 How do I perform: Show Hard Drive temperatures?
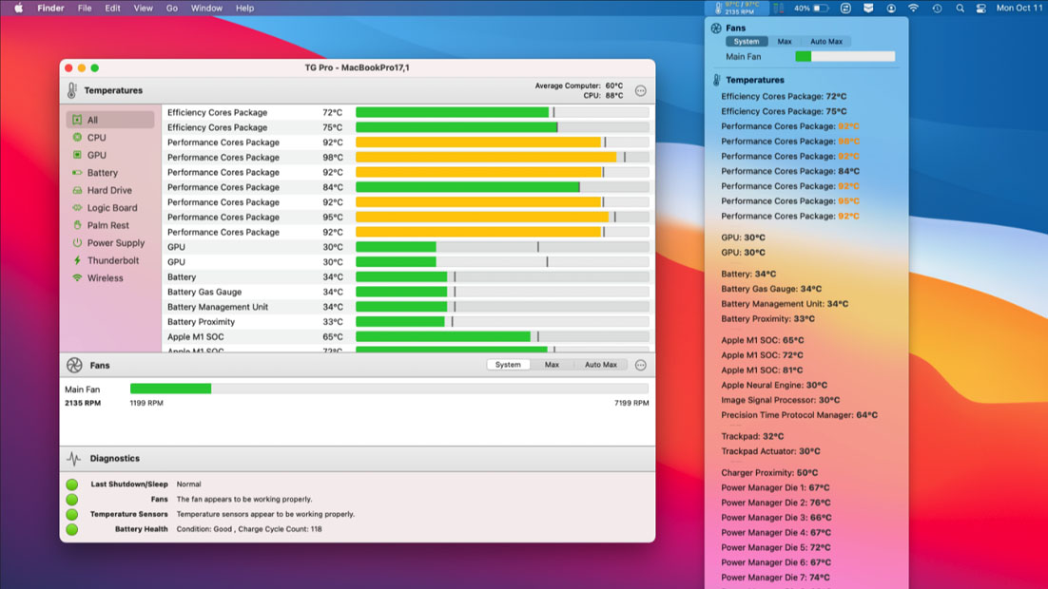[x=108, y=190]
